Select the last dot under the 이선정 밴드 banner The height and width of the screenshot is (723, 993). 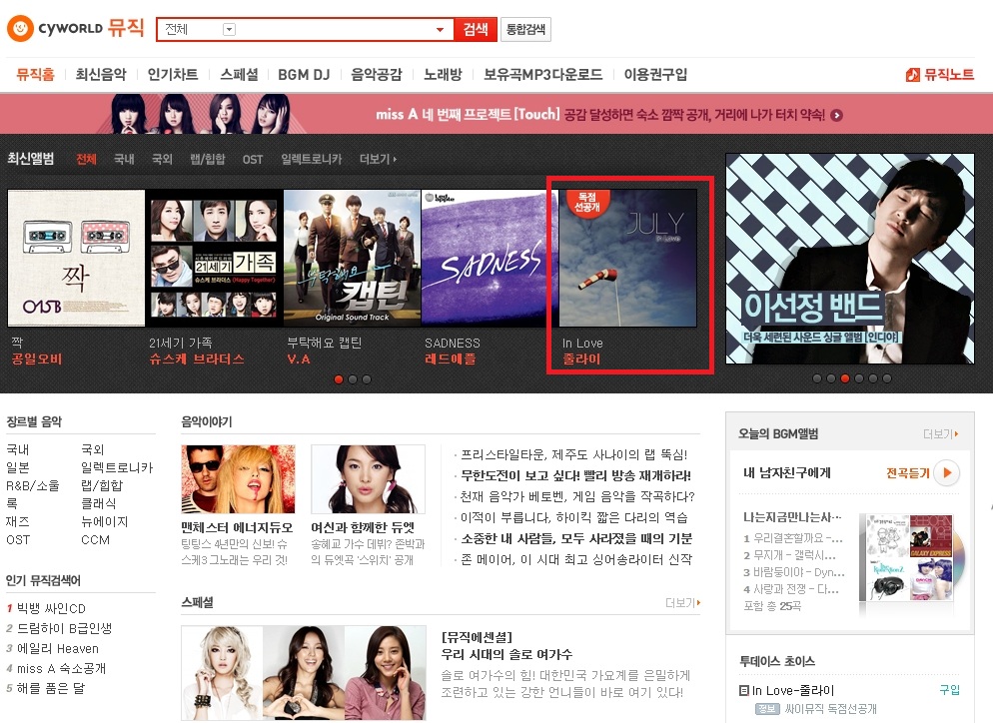tap(887, 378)
